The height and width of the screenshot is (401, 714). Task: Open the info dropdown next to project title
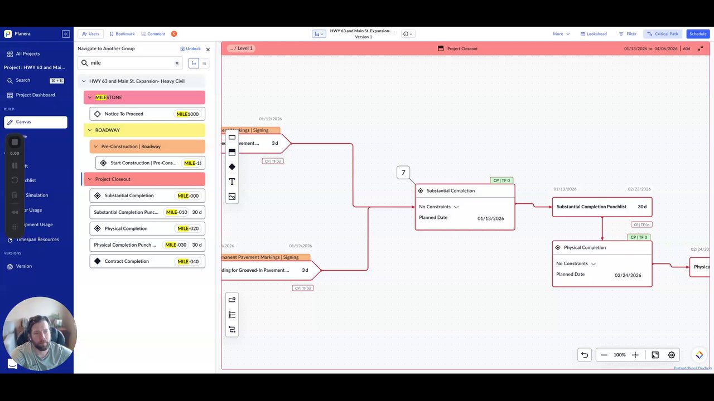(408, 34)
